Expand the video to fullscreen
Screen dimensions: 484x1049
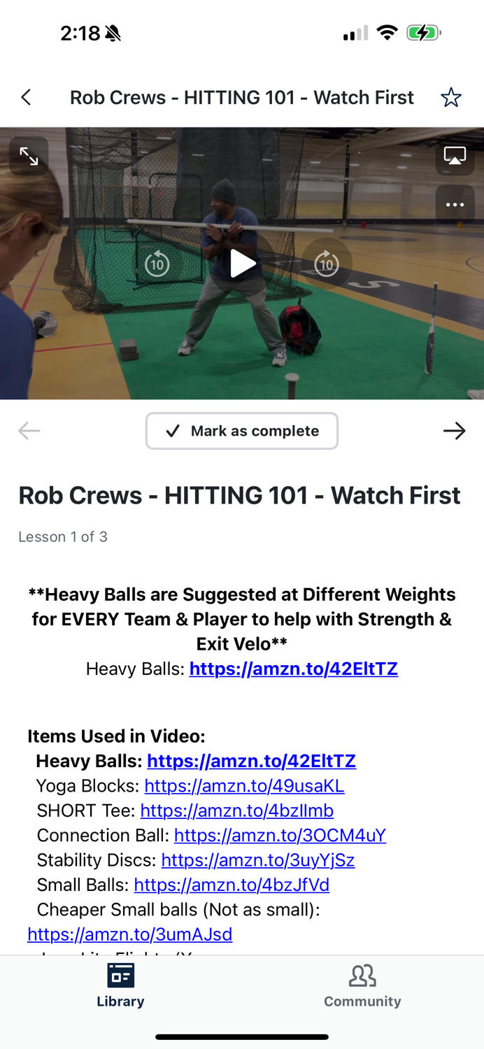pos(29,156)
